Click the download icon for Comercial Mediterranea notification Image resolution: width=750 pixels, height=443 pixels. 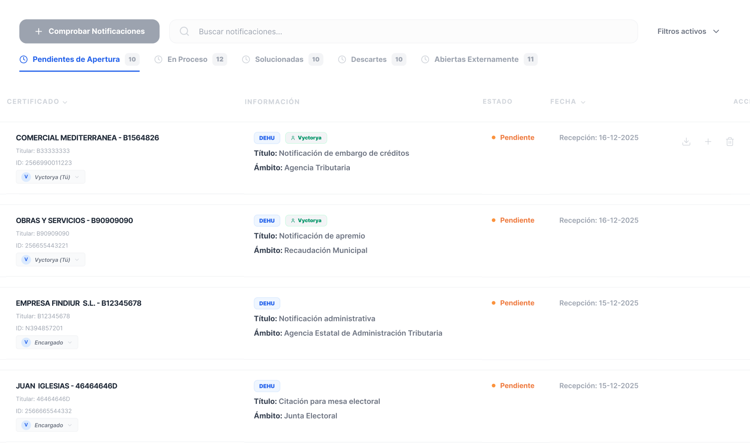tap(686, 142)
